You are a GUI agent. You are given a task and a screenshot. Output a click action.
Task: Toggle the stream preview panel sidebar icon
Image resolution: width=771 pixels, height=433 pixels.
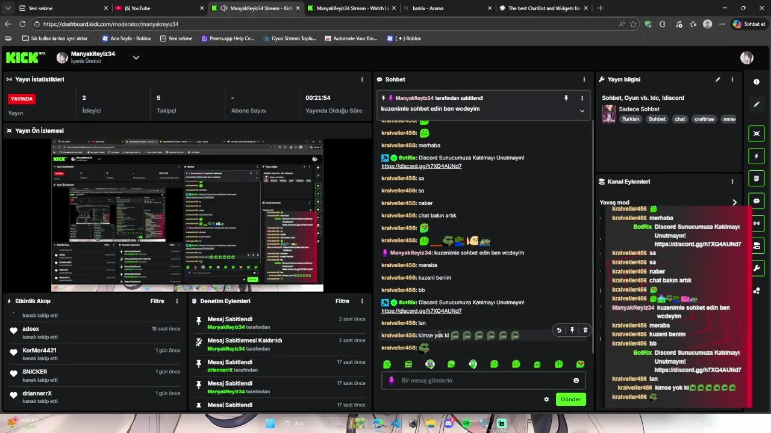(x=757, y=134)
